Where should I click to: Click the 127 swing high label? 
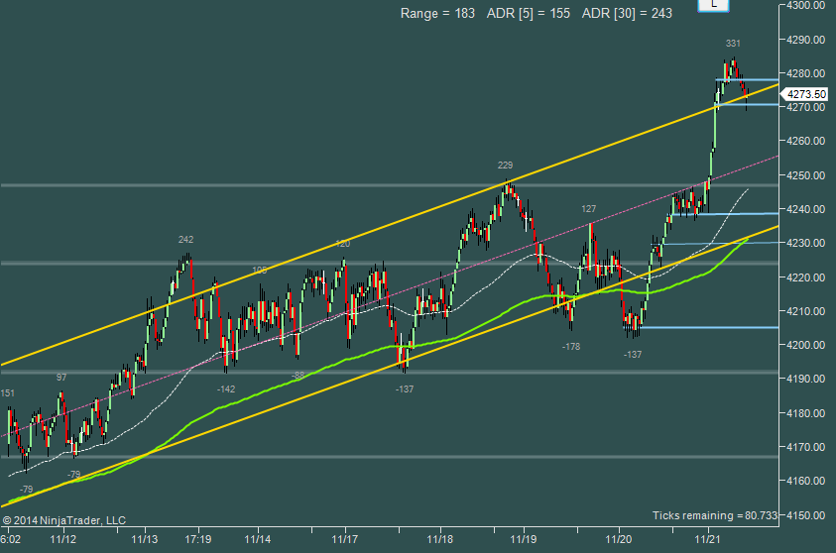[589, 209]
